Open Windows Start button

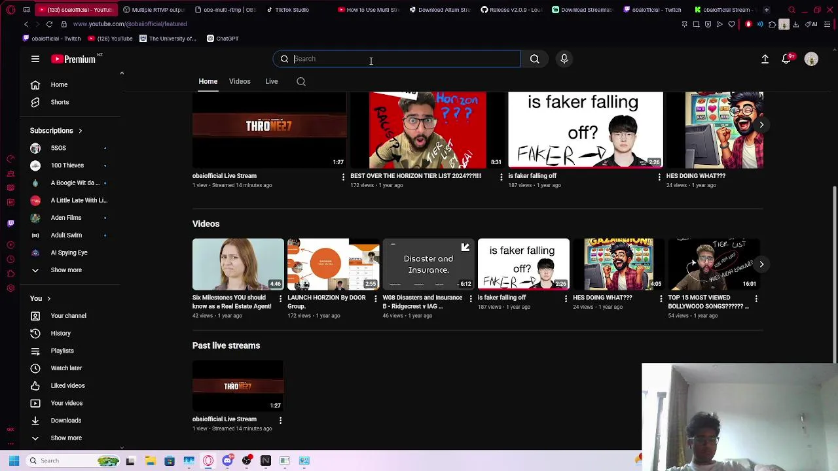pyautogui.click(x=14, y=461)
